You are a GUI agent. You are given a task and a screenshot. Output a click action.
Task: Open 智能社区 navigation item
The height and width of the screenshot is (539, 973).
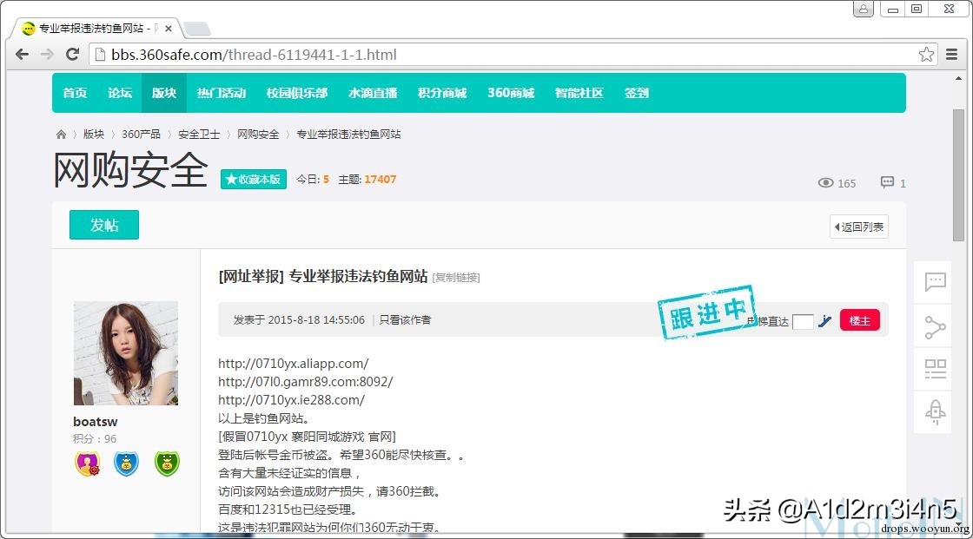point(579,93)
